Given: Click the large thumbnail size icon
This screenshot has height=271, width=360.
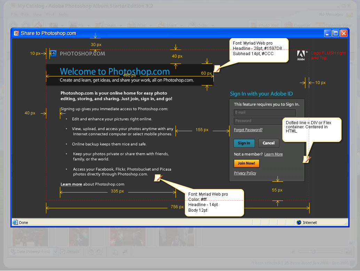Looking at the screenshot, I should [x=348, y=252].
